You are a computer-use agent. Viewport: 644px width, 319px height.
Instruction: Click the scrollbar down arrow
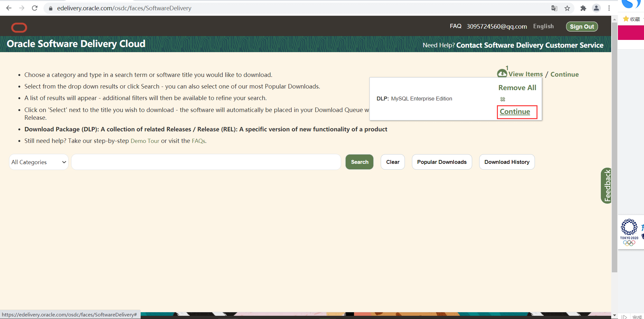(x=614, y=315)
